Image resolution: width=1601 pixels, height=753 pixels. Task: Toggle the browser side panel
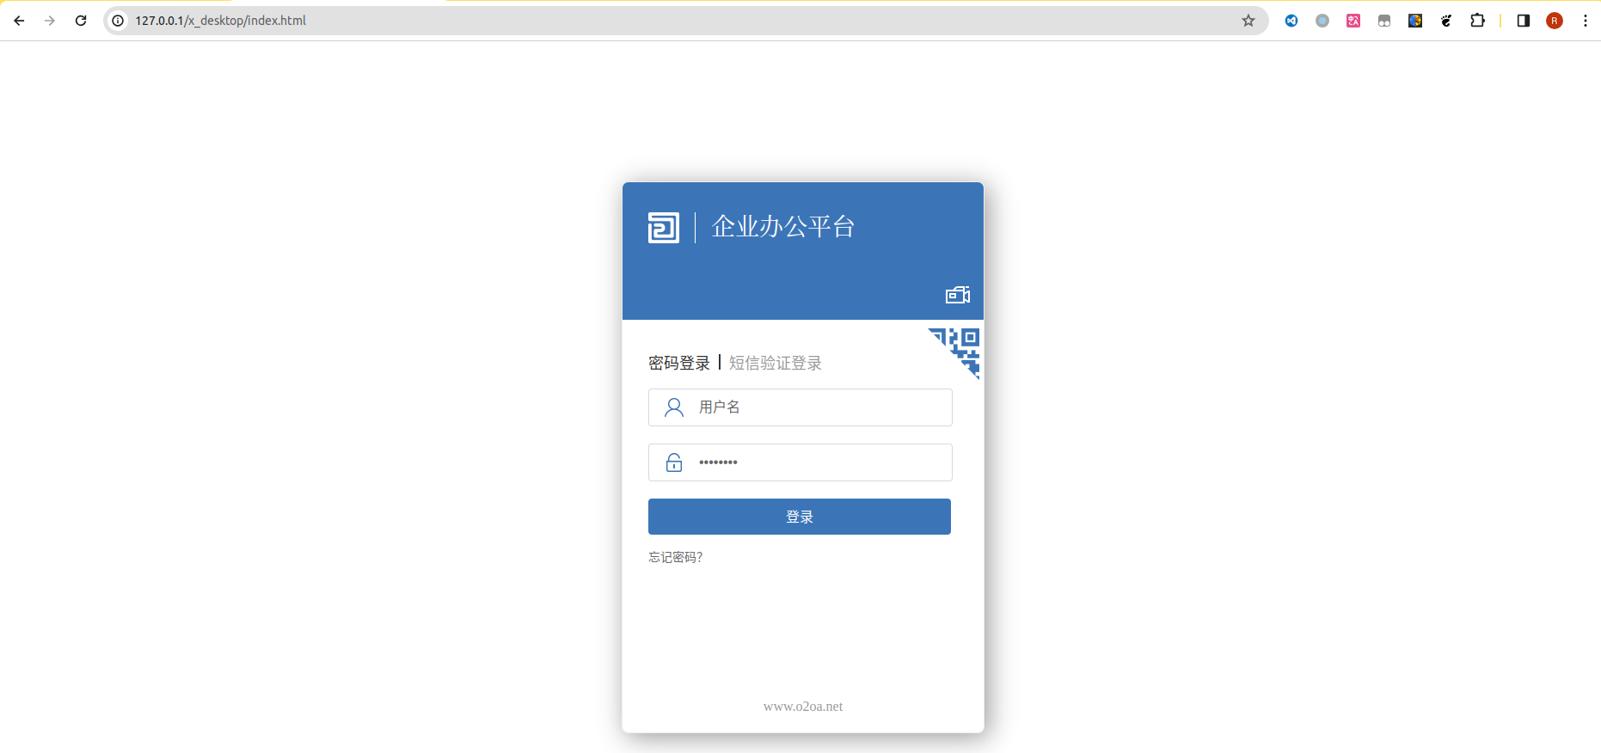coord(1523,21)
